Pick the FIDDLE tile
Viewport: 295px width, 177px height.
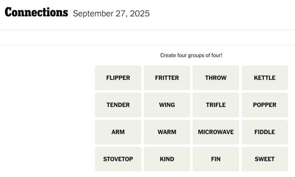click(264, 132)
